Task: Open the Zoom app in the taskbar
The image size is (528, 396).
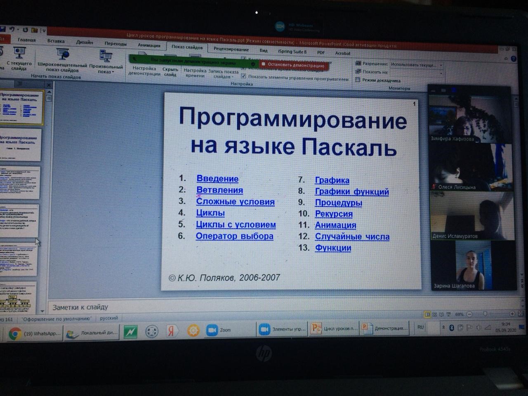Action: (218, 330)
